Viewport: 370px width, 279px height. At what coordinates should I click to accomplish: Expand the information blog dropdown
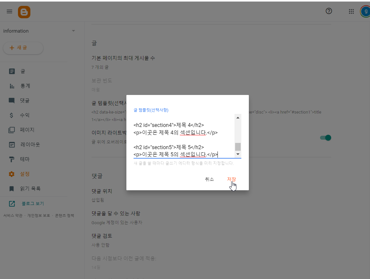coord(73,31)
